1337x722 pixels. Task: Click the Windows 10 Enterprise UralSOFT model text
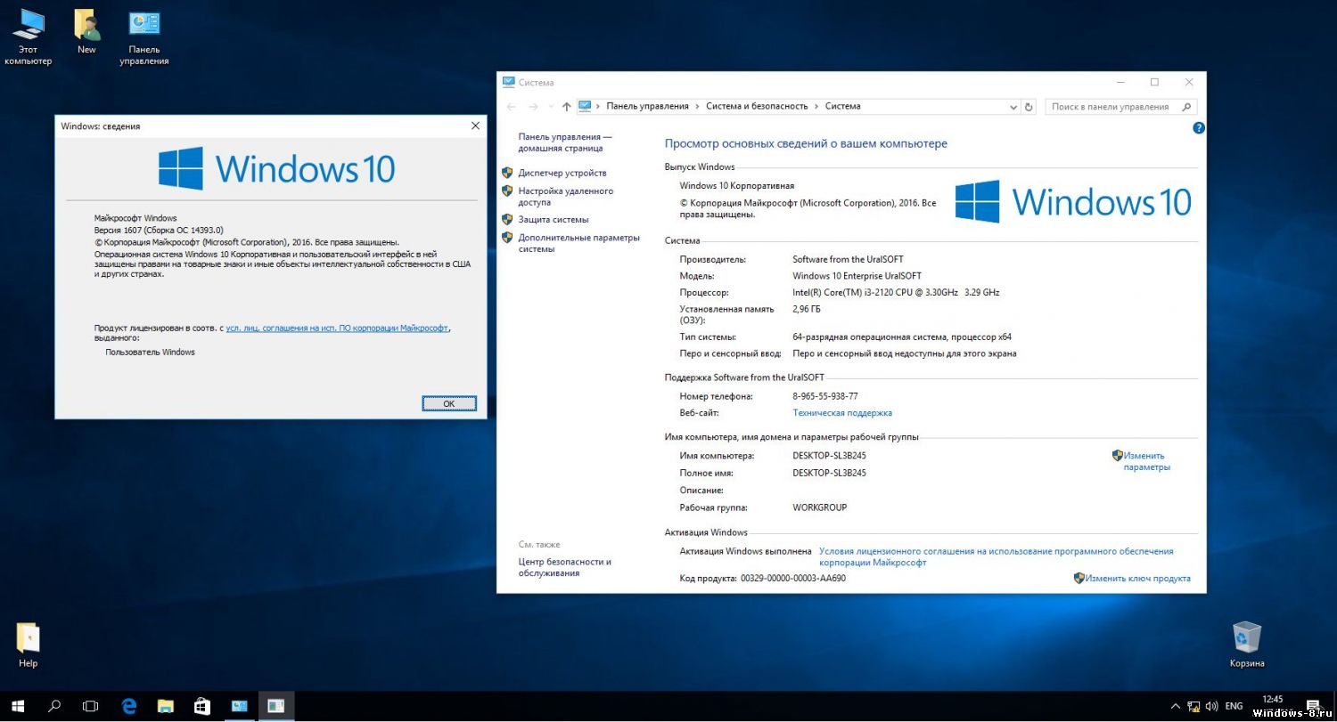857,276
